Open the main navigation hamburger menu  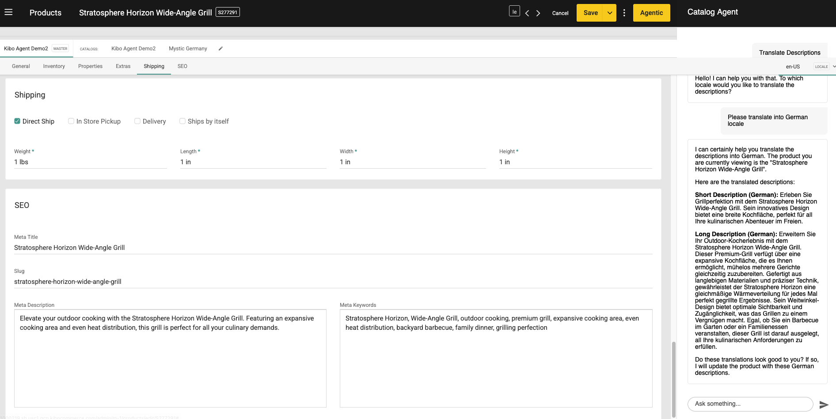(8, 12)
